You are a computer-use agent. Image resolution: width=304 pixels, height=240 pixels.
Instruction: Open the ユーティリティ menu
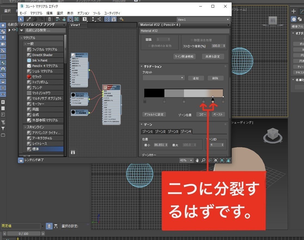tap(112, 13)
